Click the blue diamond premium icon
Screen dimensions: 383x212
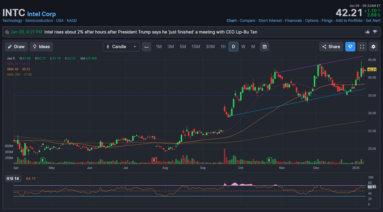click(350, 46)
